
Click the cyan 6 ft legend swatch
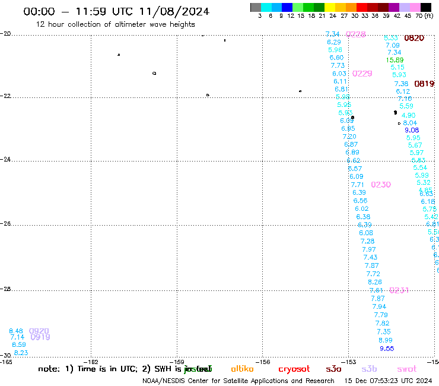[266, 7]
